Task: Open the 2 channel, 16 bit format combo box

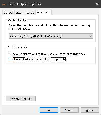Action: tap(51, 36)
